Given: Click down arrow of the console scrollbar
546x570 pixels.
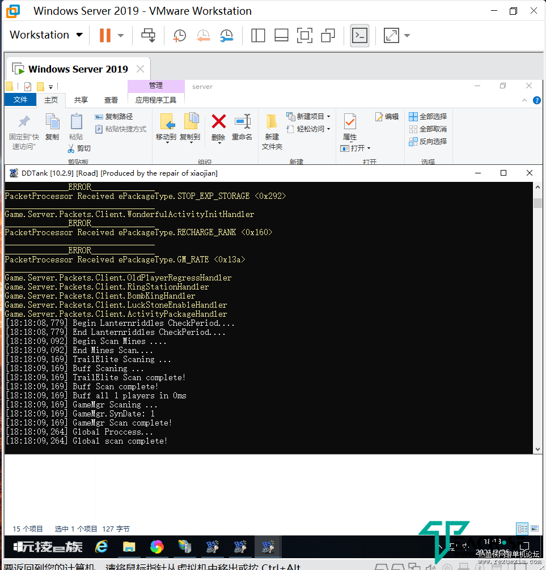Looking at the screenshot, I should [x=537, y=449].
